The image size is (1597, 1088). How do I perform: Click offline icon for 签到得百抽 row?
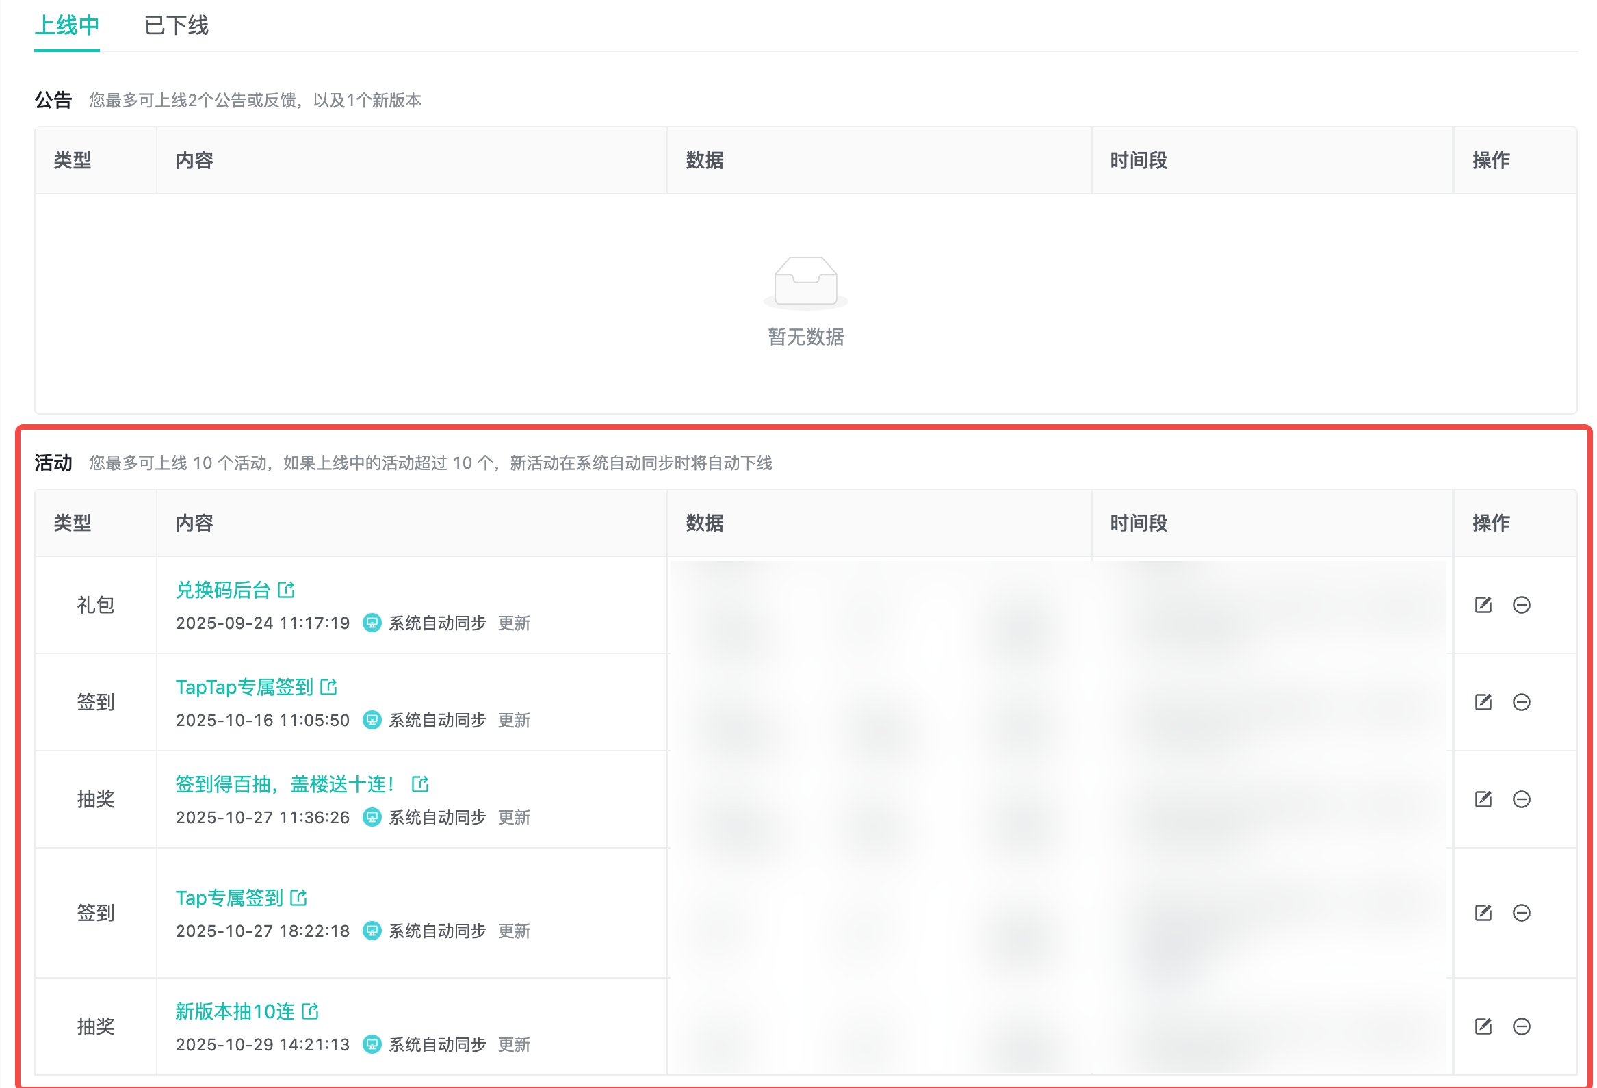1522,799
